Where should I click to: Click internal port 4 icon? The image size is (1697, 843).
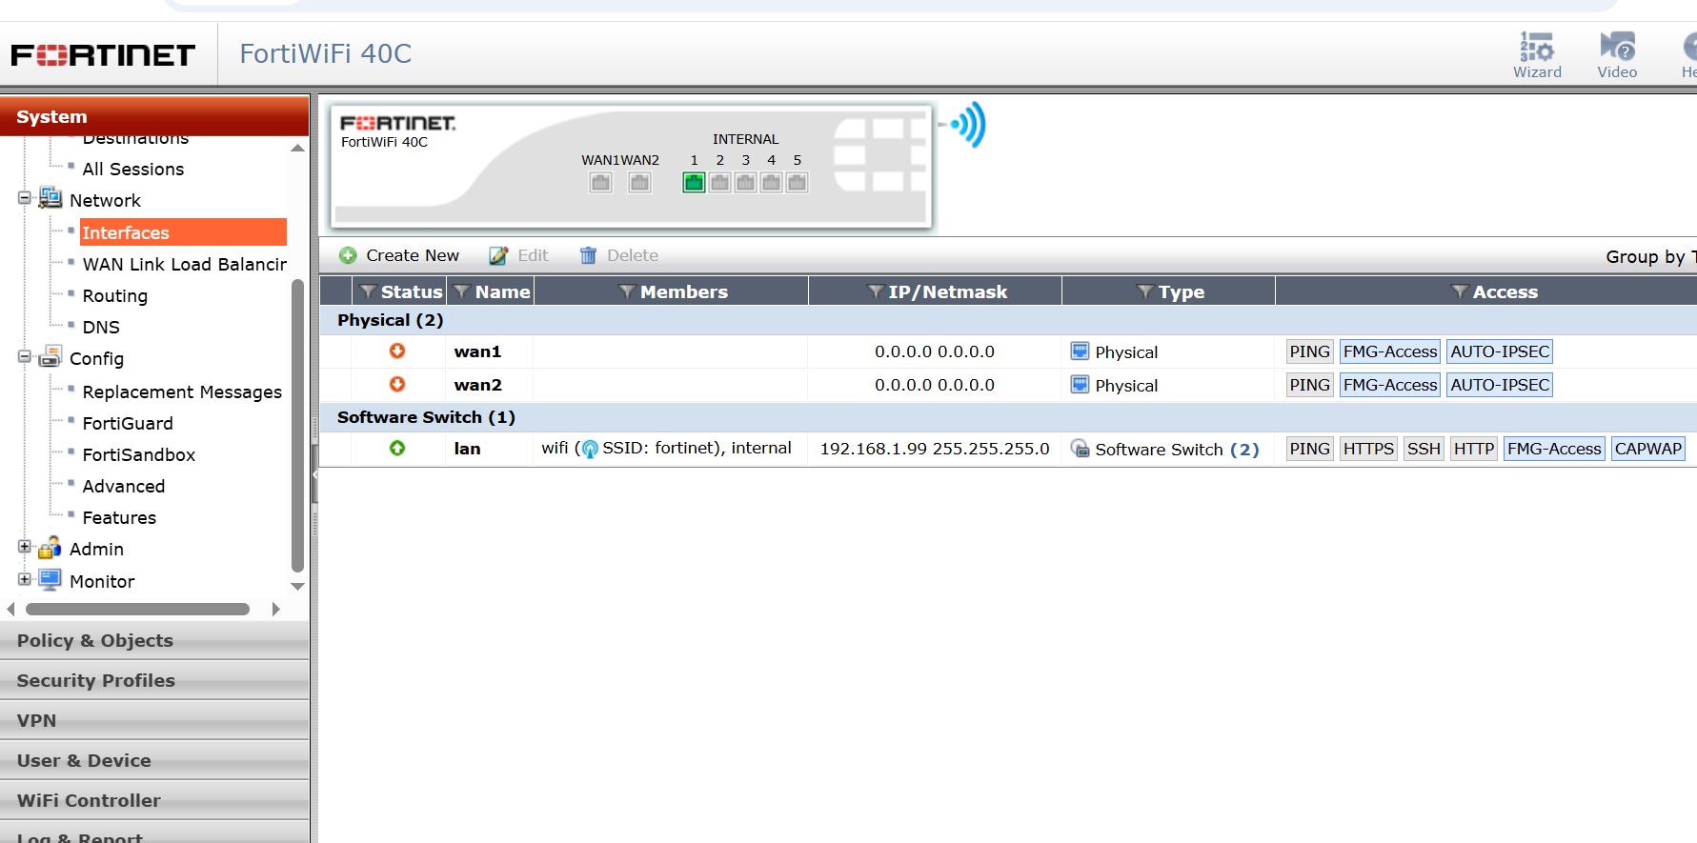[771, 182]
